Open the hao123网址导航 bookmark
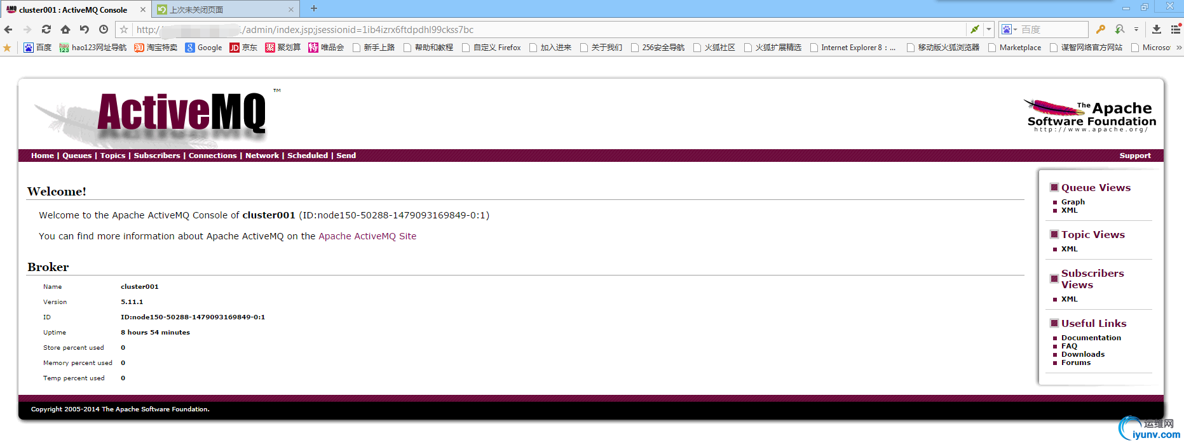Image resolution: width=1184 pixels, height=445 pixels. click(x=93, y=48)
